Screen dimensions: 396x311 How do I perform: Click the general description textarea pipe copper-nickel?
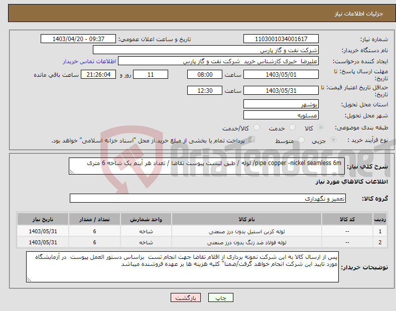(x=207, y=166)
